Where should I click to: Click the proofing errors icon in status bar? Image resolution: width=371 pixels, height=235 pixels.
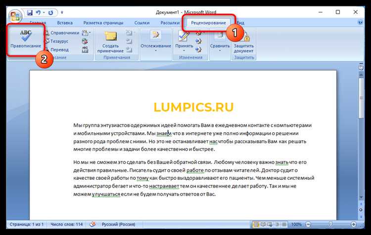(93, 224)
